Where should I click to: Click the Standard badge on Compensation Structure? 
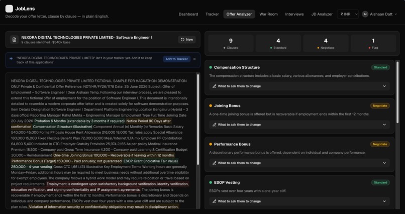pyautogui.click(x=380, y=67)
